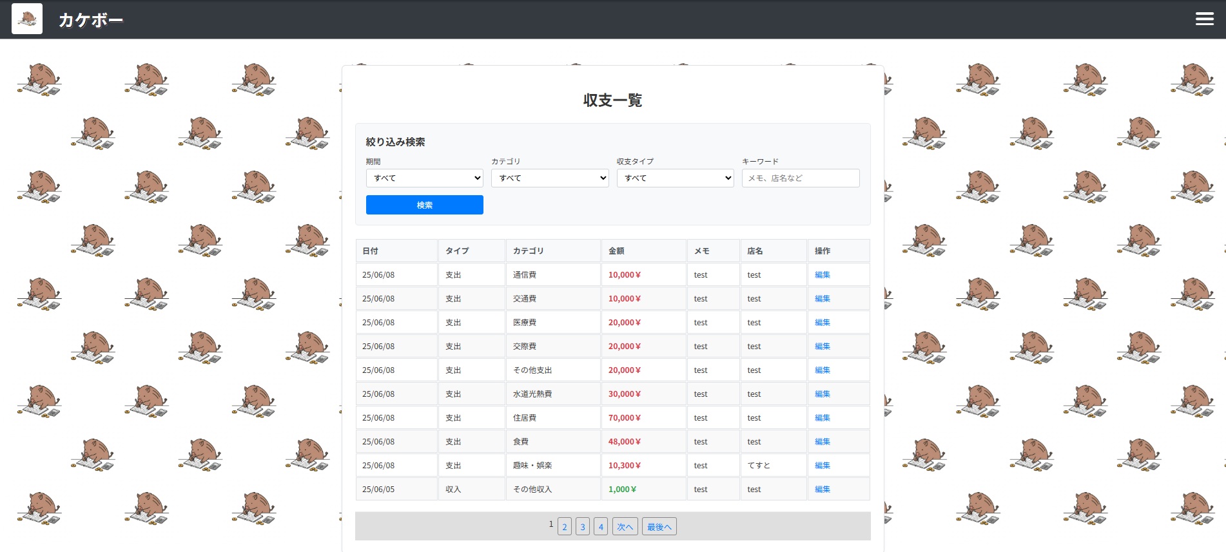1226x552 pixels.
Task: Click the 交通費 category cell
Action: tap(553, 299)
